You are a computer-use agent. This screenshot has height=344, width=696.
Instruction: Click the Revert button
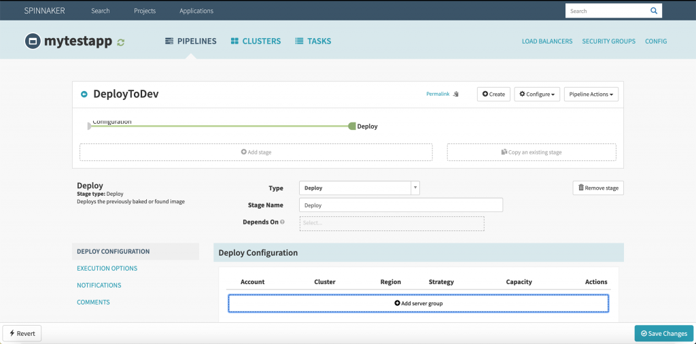(x=22, y=333)
